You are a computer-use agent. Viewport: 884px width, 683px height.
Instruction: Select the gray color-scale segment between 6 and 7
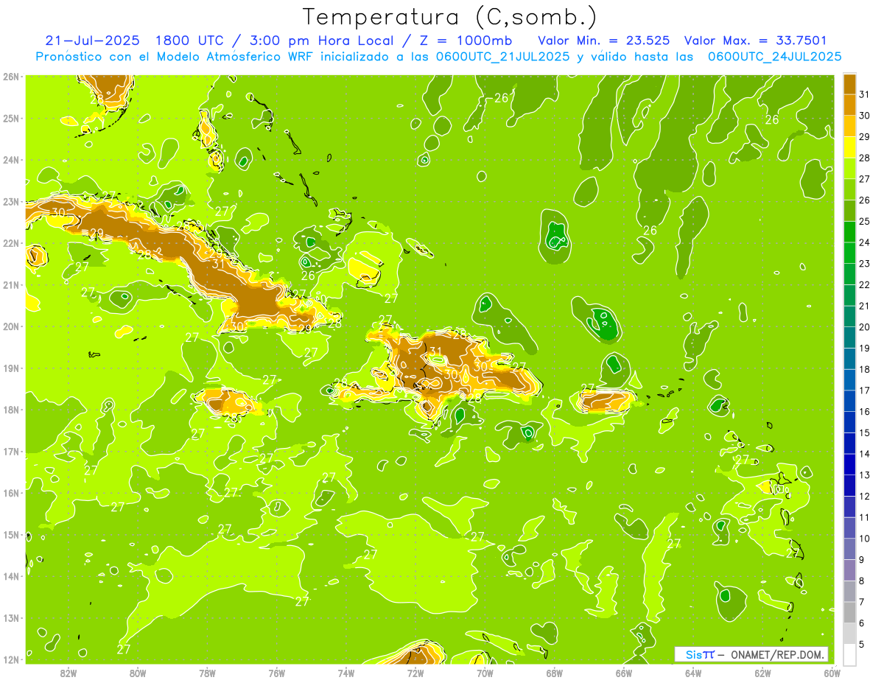click(x=849, y=612)
